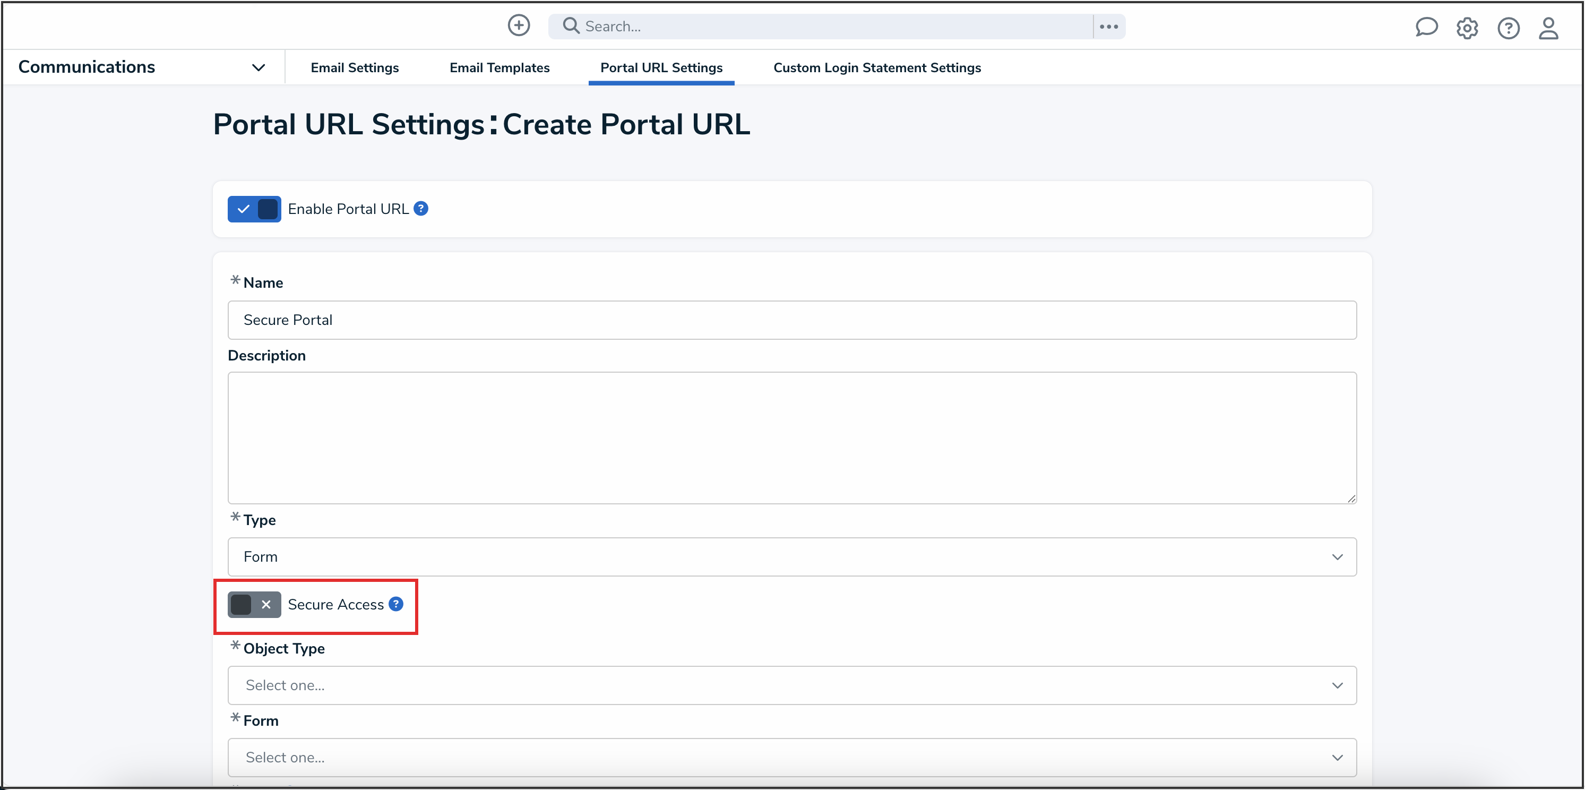Click help icon beside Enable Portal URL

pyautogui.click(x=421, y=209)
